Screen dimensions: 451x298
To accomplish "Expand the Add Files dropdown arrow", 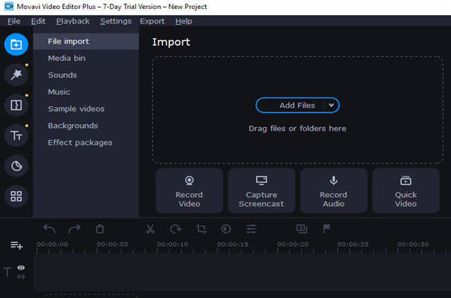I will tap(332, 105).
